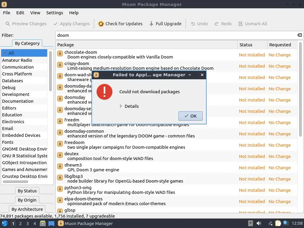Select the Fonts category
The height and width of the screenshot is (228, 304).
[24, 142]
